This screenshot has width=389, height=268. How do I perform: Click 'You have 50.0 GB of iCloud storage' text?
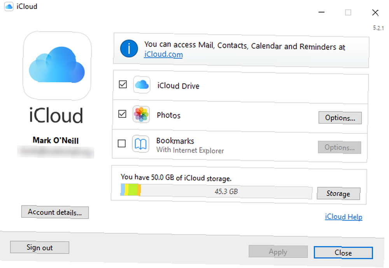pos(176,178)
